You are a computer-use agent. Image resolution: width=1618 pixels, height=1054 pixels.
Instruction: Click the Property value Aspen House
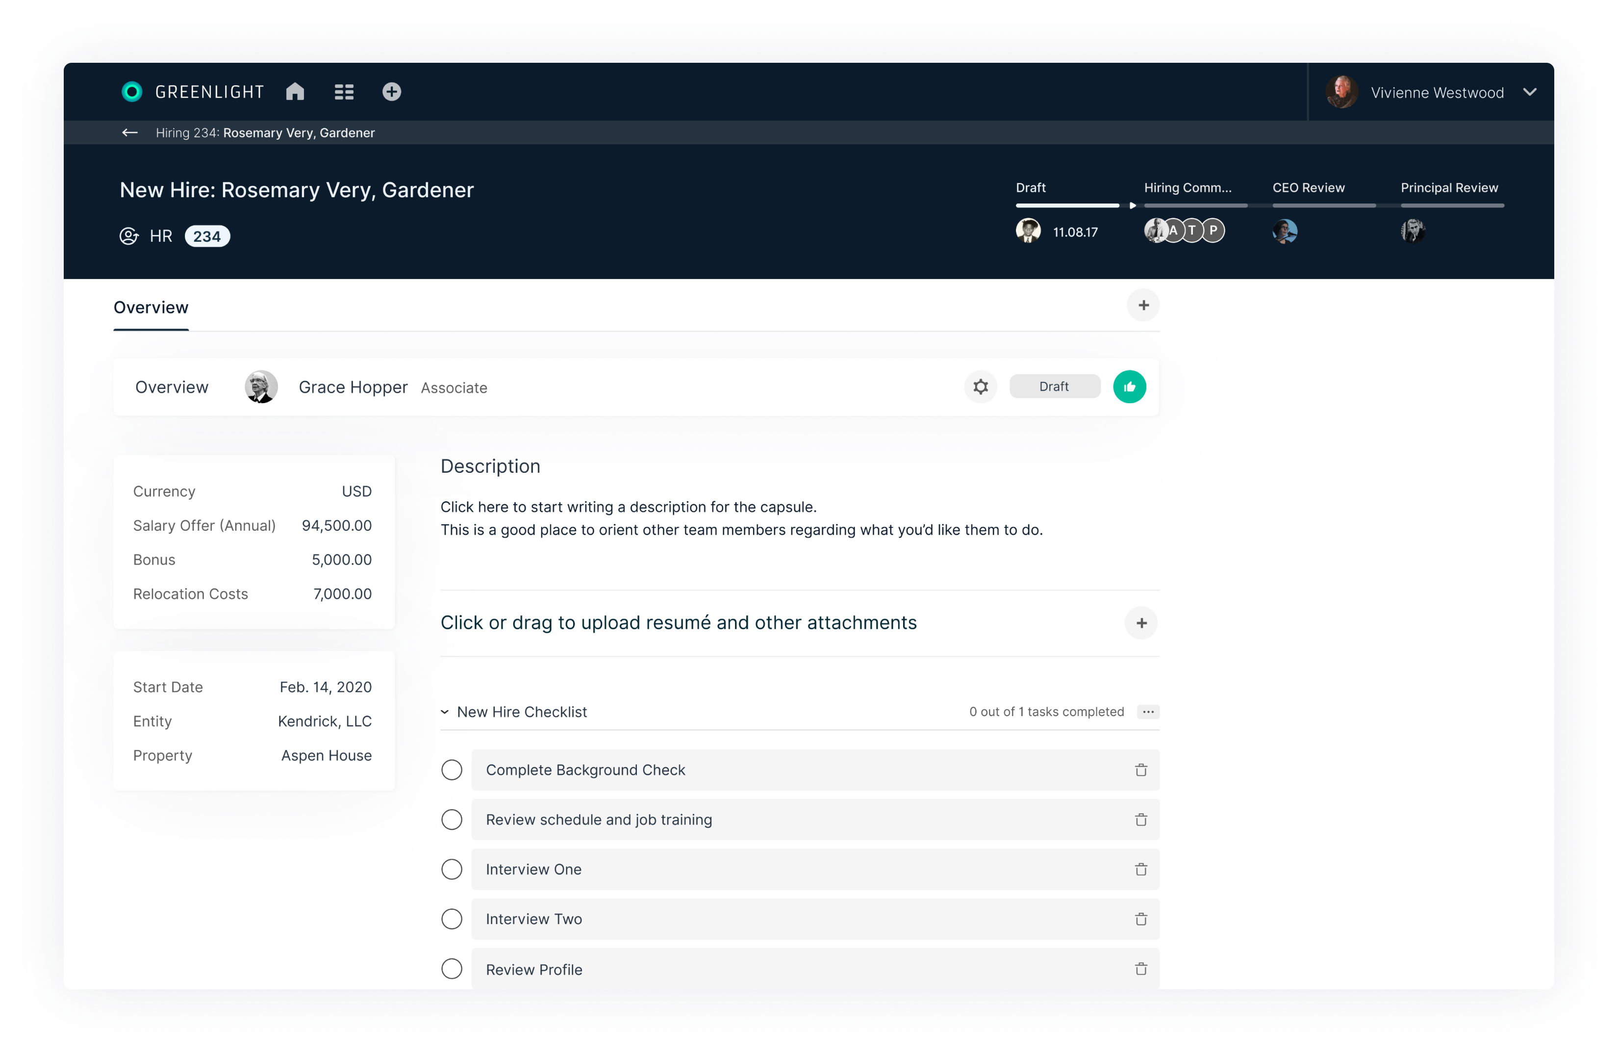[327, 755]
